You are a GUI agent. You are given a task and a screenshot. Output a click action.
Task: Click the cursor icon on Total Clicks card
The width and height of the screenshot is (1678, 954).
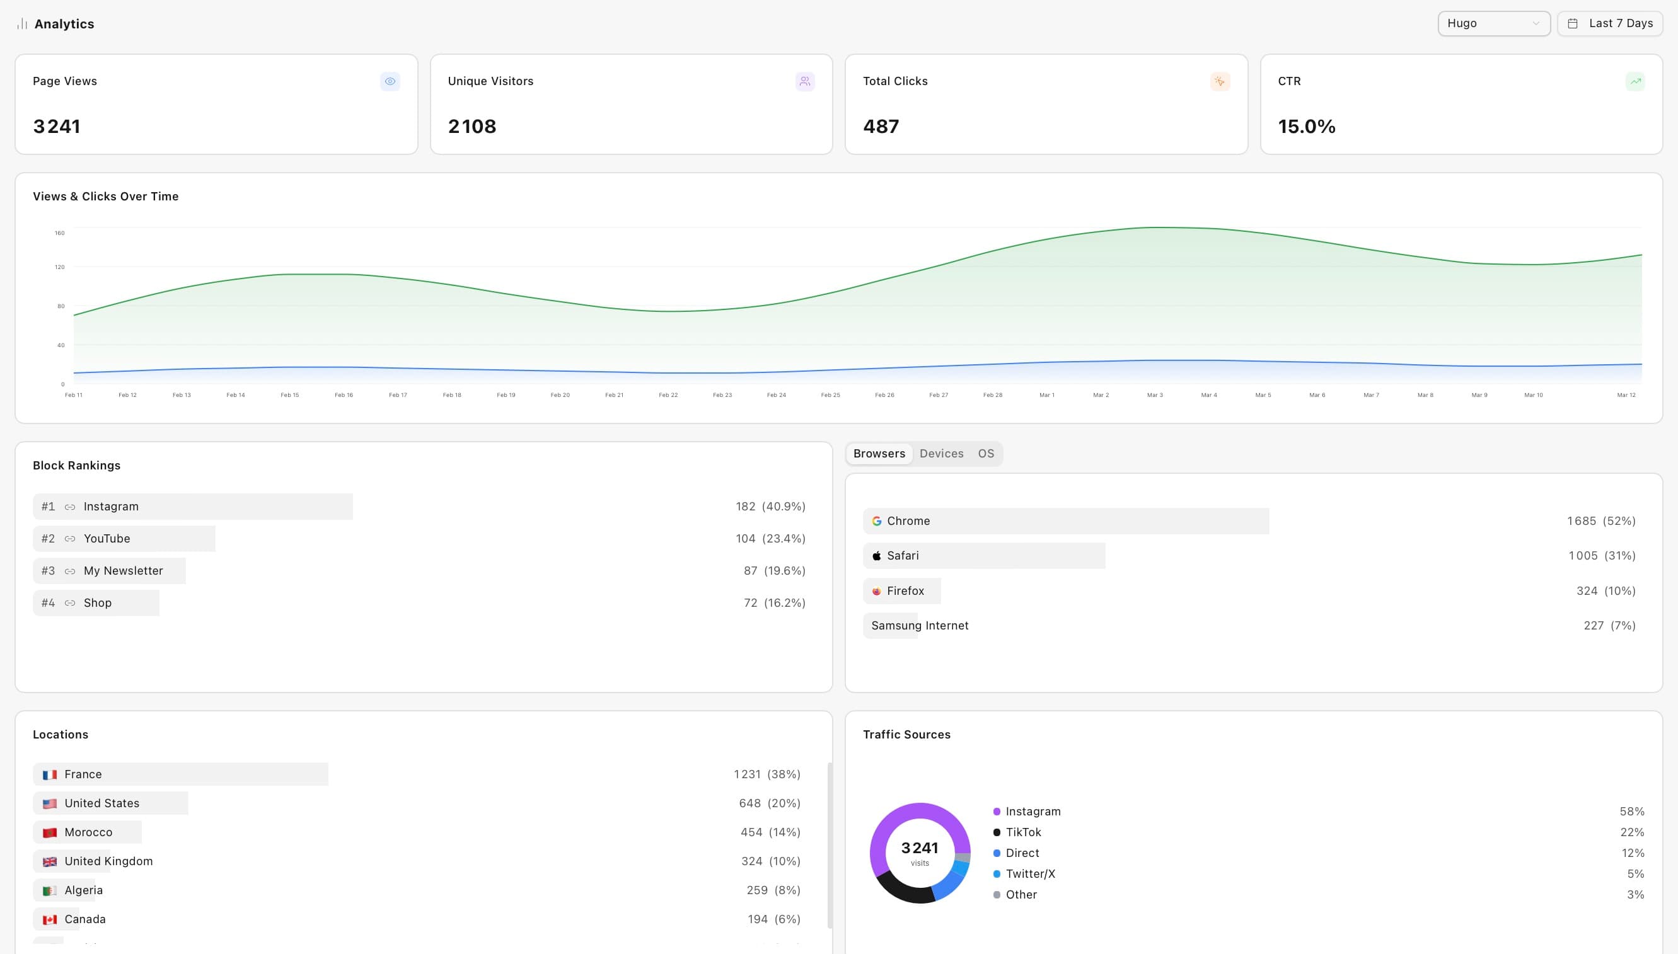[1220, 81]
